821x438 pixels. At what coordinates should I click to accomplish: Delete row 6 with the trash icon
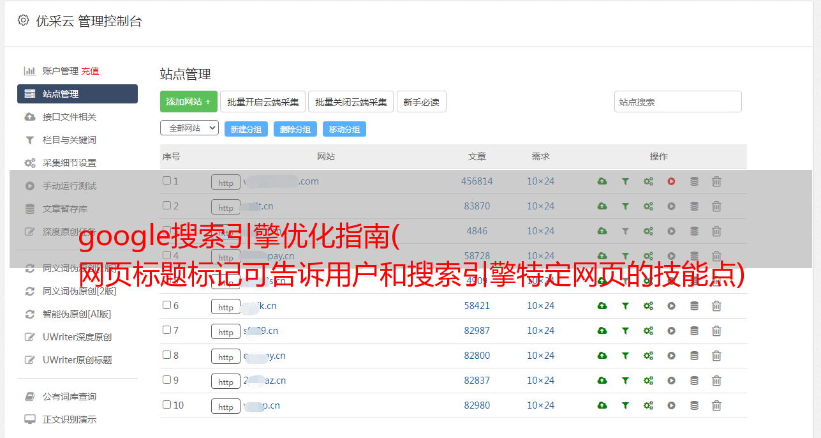(716, 306)
